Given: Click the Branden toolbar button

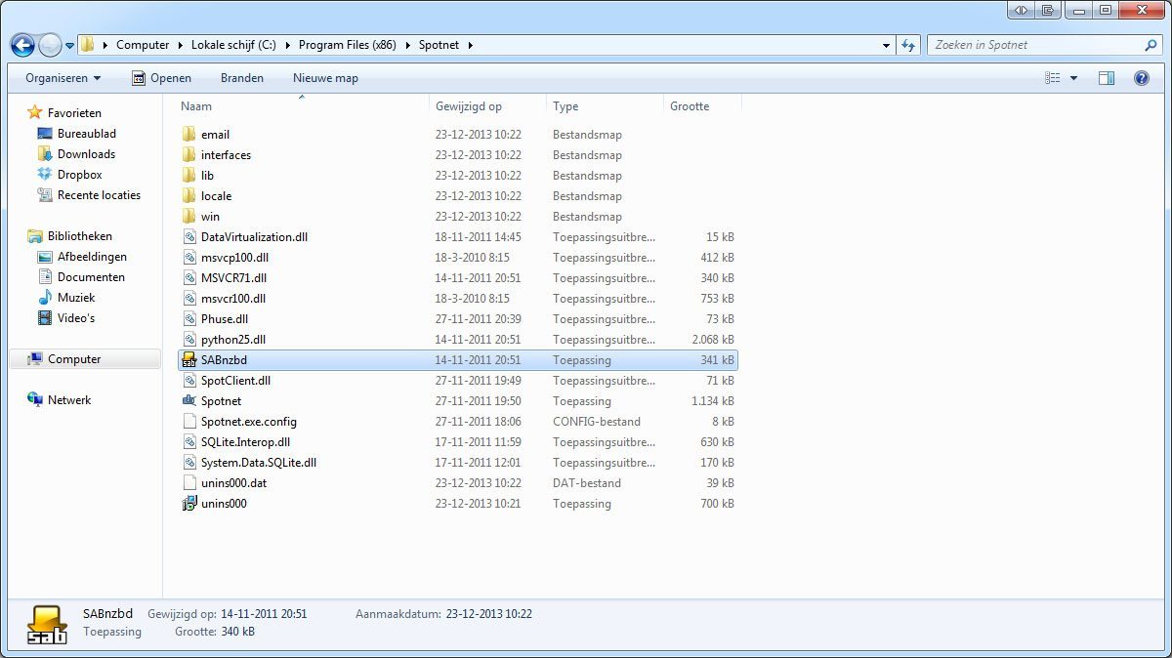Looking at the screenshot, I should click(242, 78).
